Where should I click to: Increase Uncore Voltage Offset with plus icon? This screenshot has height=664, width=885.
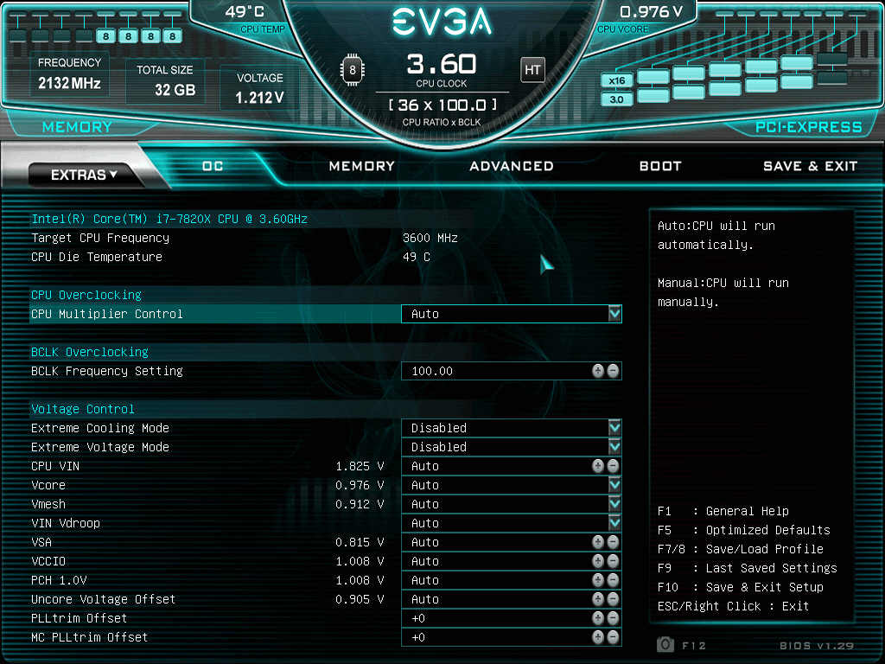click(598, 599)
